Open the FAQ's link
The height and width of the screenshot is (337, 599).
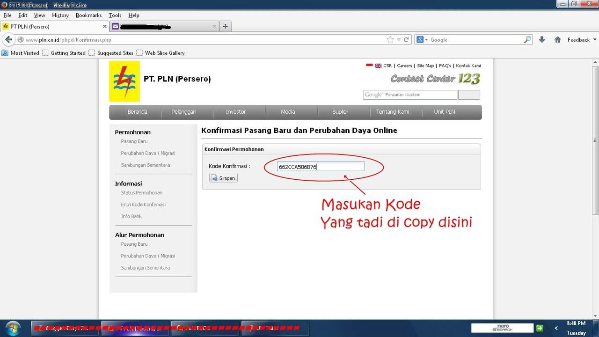click(445, 66)
